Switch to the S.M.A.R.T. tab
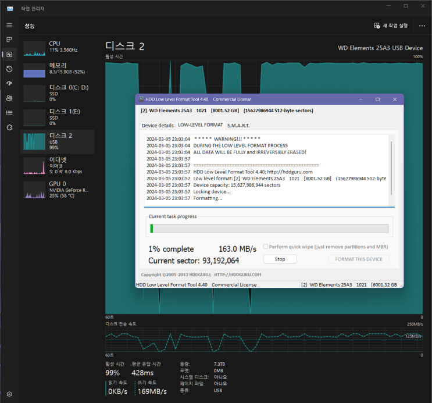Screen dimensions: 432x403 click(x=238, y=126)
